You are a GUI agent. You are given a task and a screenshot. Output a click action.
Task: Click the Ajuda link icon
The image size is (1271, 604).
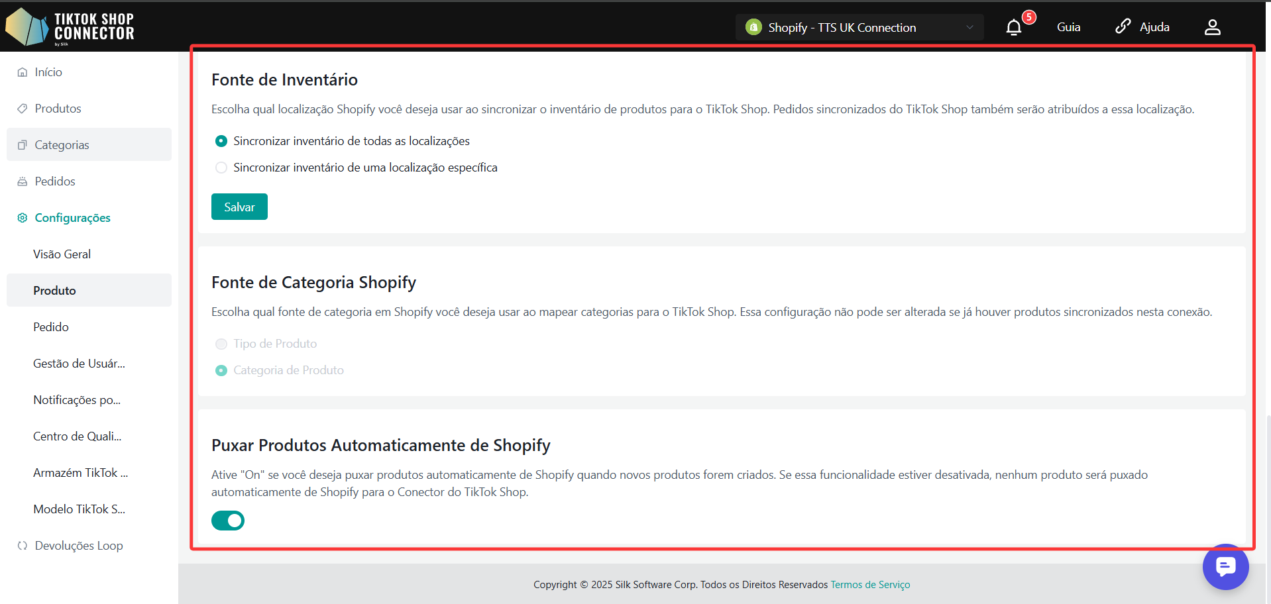1123,26
